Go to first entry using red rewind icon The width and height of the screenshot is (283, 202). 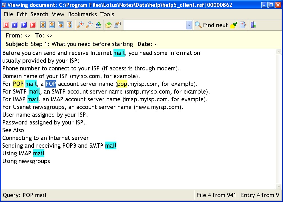(x=6, y=25)
